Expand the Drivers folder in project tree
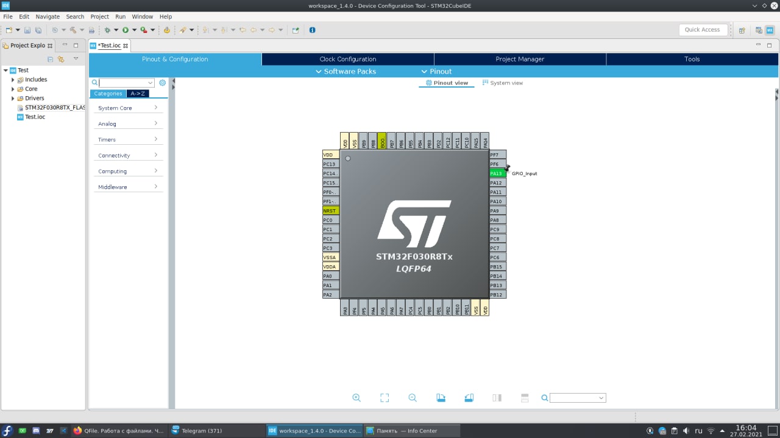 (13, 98)
